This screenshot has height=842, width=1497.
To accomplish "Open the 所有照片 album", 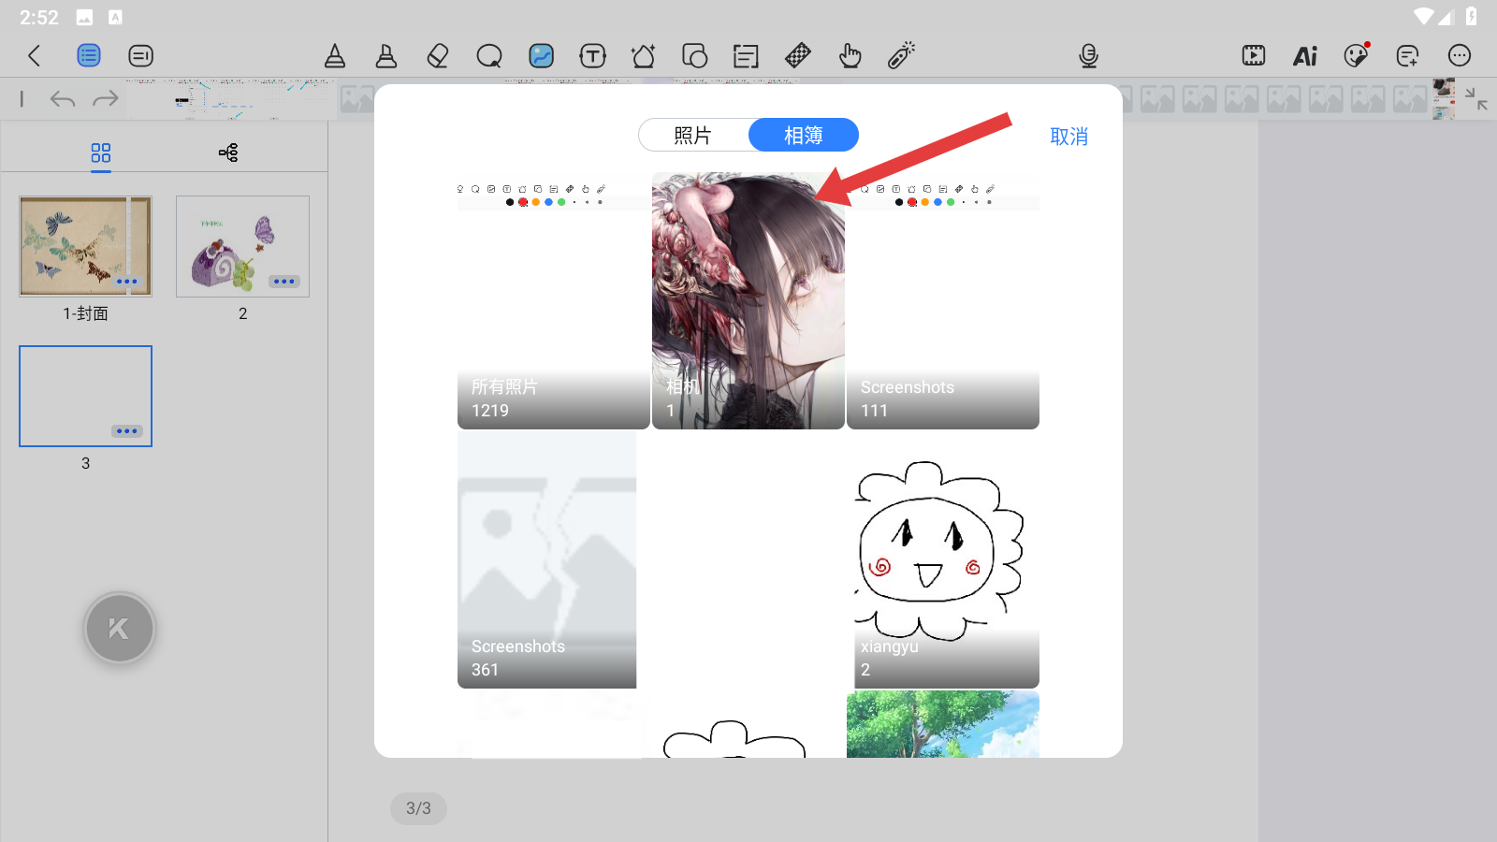I will pos(553,301).
